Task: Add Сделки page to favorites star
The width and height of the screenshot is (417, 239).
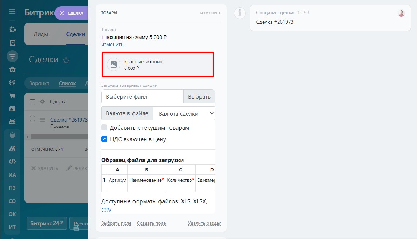Action: (66, 60)
